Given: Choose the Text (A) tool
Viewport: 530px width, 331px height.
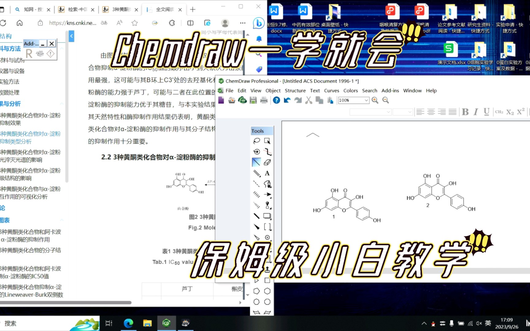Looking at the screenshot, I should (267, 173).
